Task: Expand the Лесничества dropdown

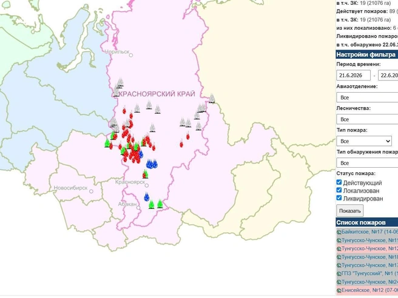Action: click(367, 119)
